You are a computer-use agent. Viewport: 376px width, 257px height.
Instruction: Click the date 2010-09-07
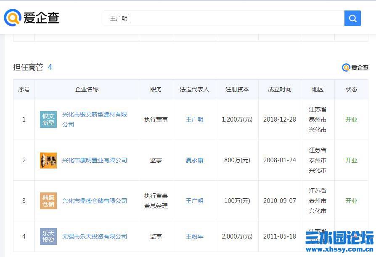click(280, 201)
